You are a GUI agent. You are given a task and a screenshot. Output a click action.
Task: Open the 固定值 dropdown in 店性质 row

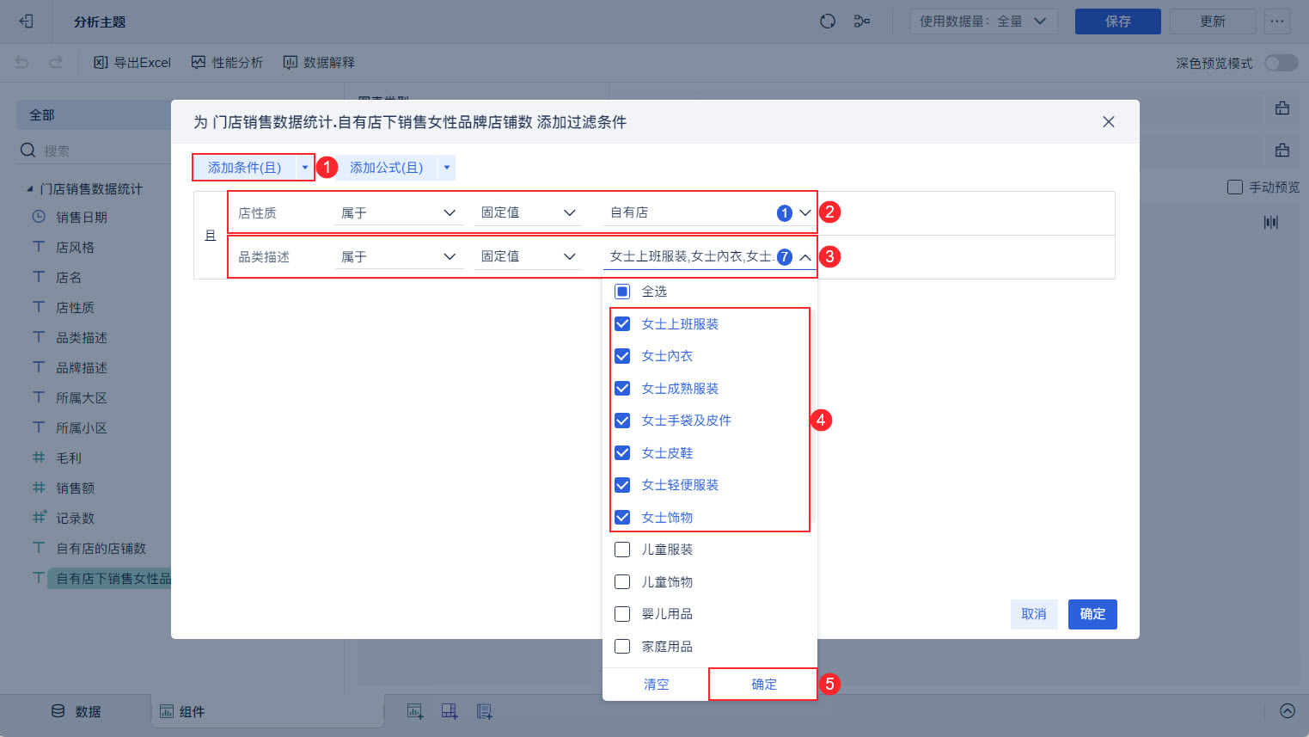[x=528, y=212]
